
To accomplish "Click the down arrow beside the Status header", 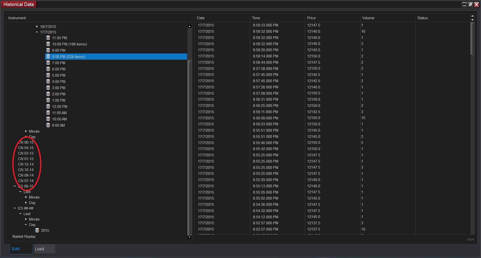I will (x=472, y=20).
